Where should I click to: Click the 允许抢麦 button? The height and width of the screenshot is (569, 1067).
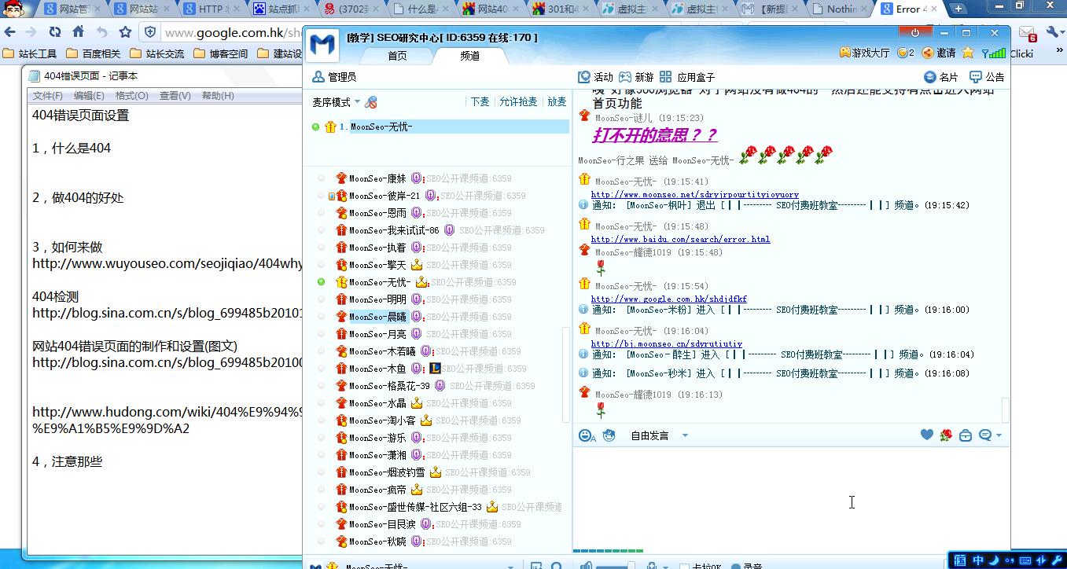(518, 102)
